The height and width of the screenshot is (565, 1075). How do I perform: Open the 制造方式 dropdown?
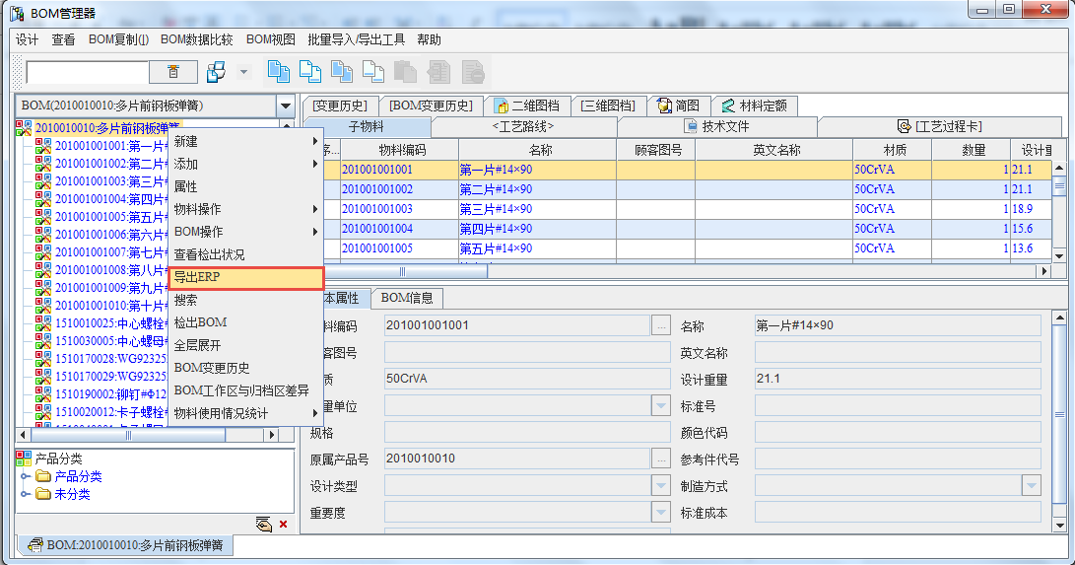pyautogui.click(x=1031, y=486)
